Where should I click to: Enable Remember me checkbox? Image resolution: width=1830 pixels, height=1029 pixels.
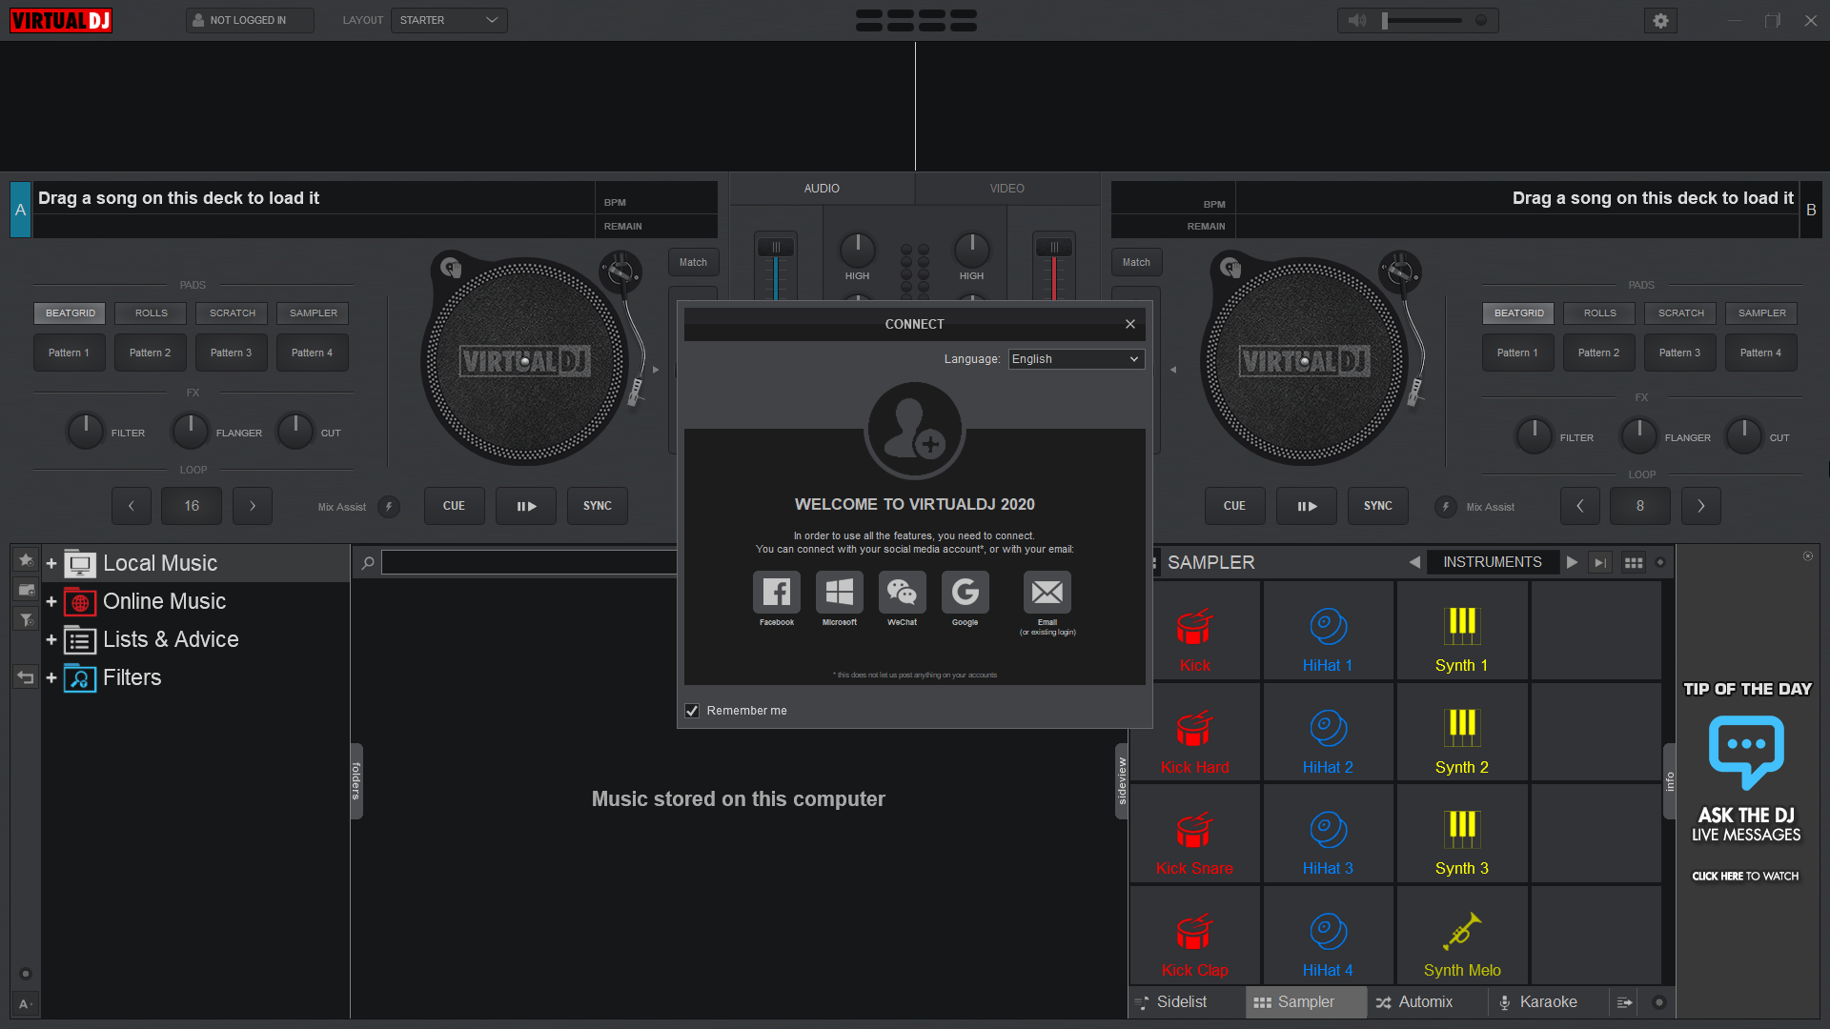[693, 710]
